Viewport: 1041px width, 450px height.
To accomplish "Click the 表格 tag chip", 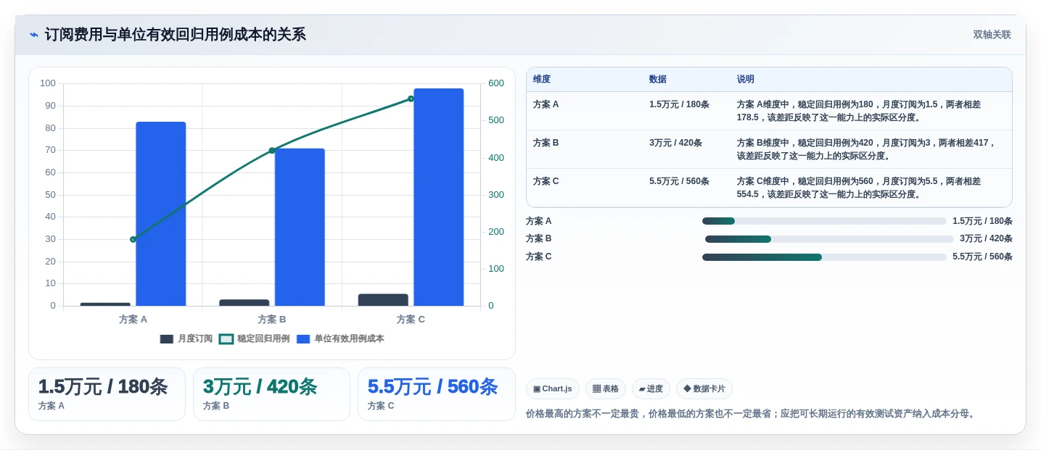I will point(606,389).
